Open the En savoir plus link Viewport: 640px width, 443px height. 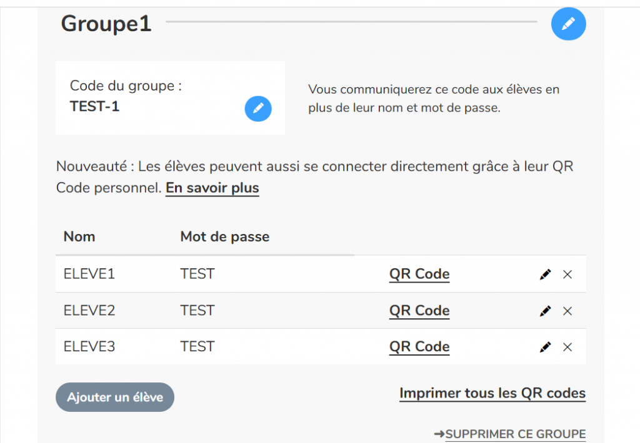[x=212, y=188]
